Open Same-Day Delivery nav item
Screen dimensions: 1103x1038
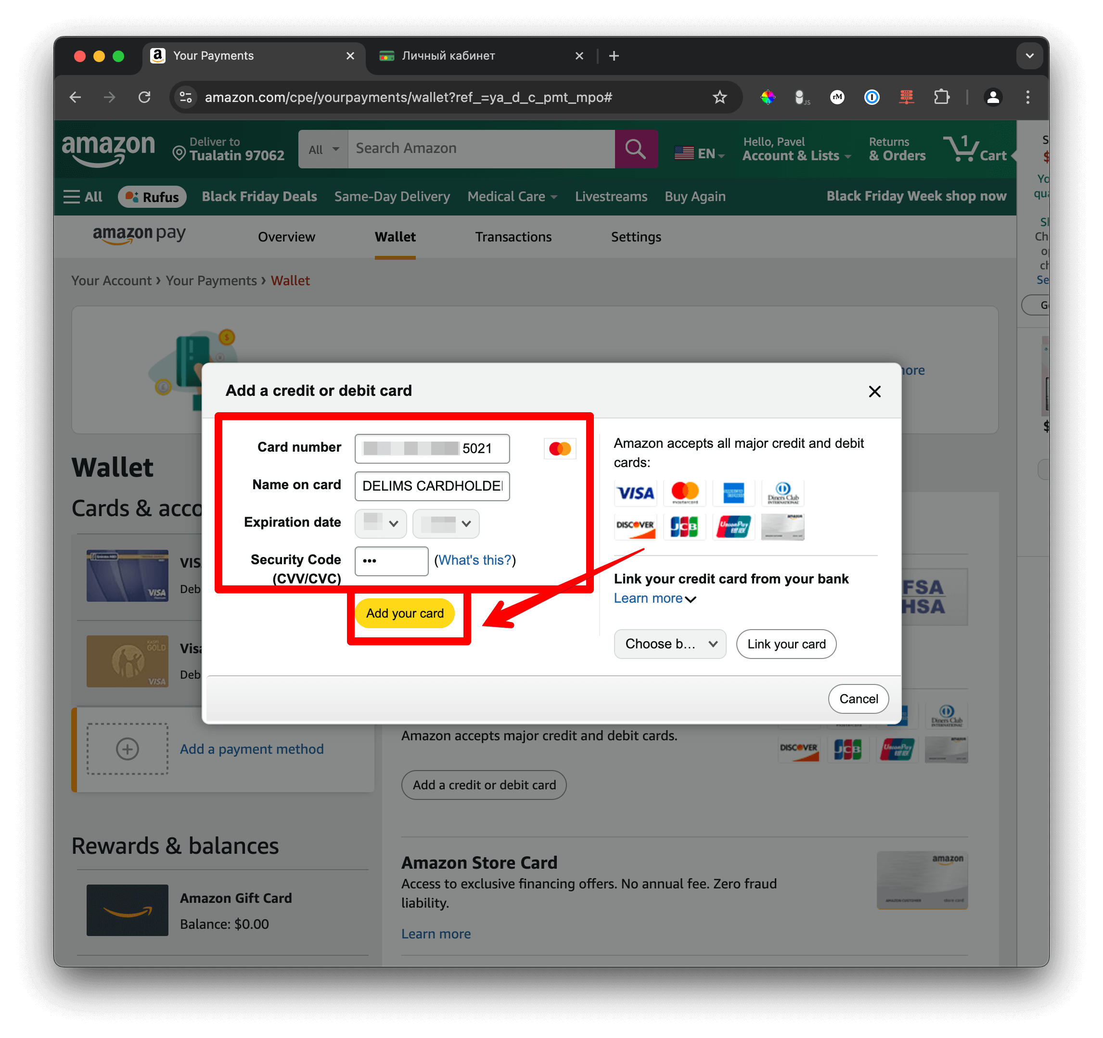392,197
